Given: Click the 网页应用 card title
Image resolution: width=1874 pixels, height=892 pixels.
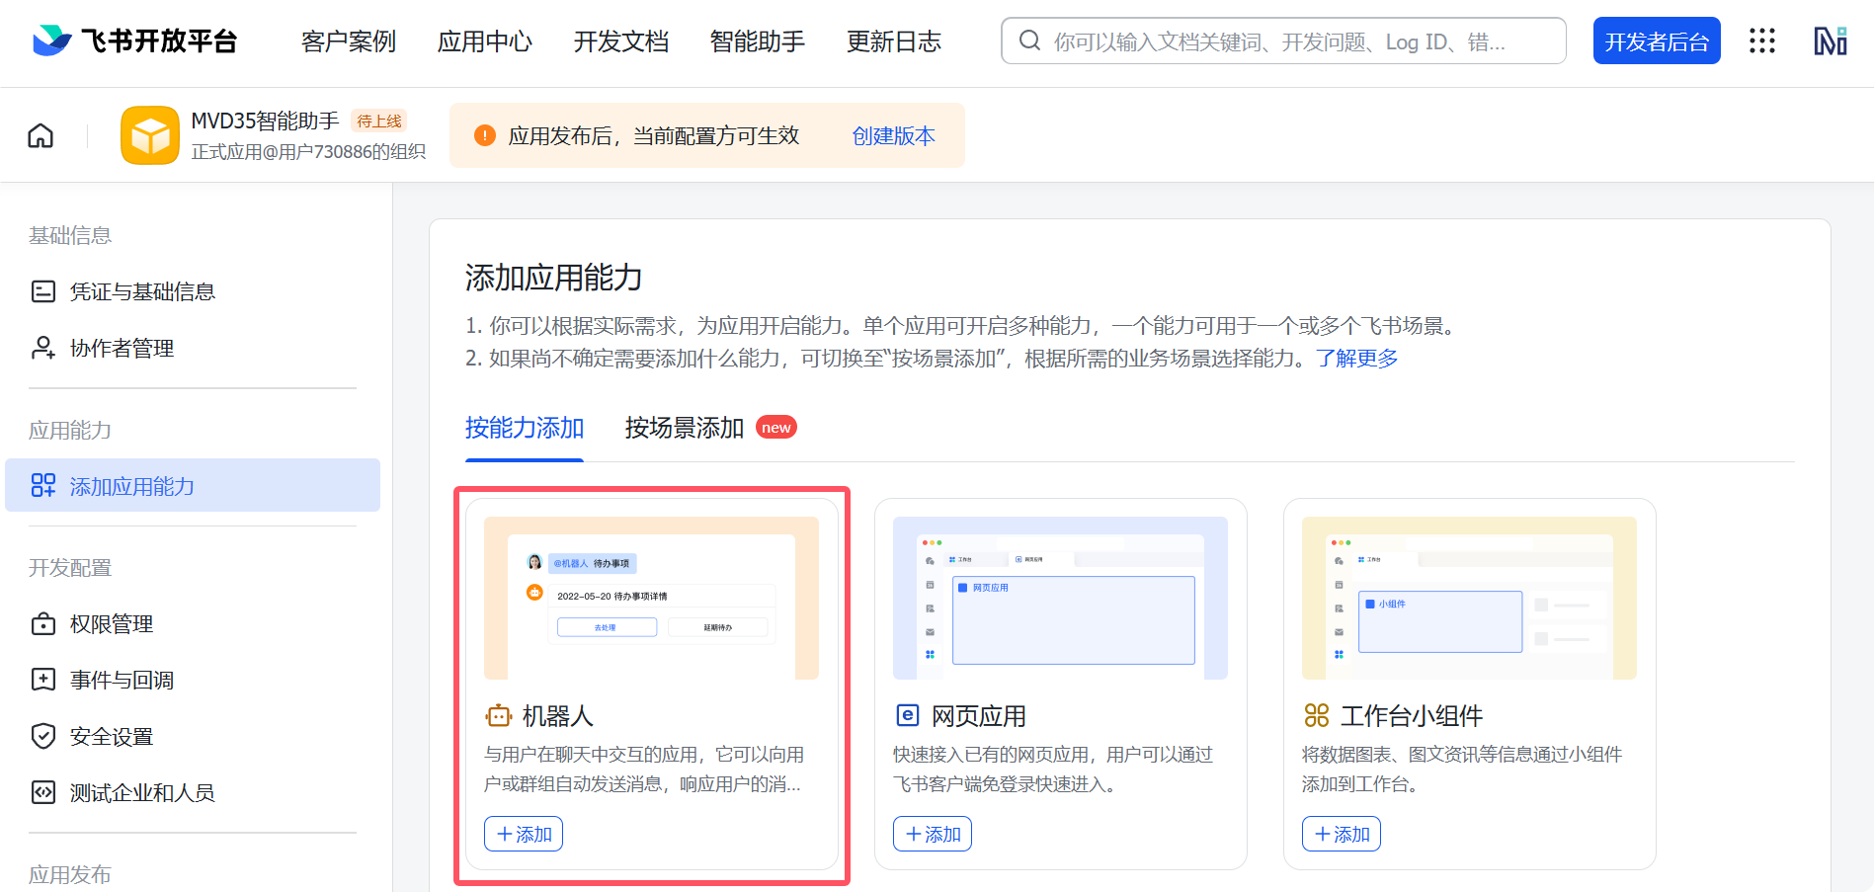Looking at the screenshot, I should [978, 716].
